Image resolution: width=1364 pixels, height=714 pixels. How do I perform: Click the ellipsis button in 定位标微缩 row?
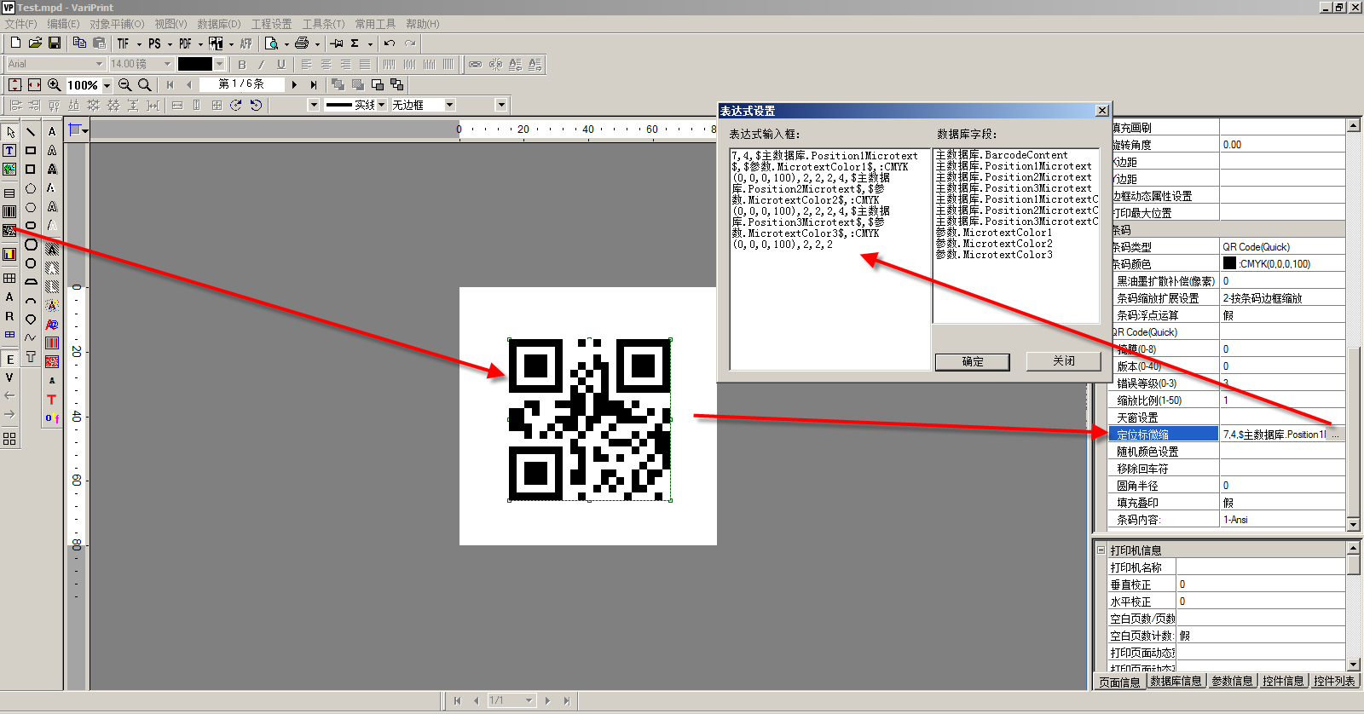1336,435
